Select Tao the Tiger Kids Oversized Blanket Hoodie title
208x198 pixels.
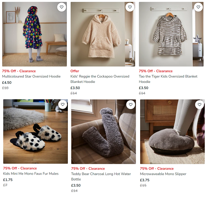point(168,79)
